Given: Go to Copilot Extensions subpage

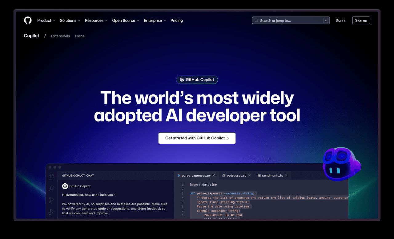Looking at the screenshot, I should pos(60,36).
